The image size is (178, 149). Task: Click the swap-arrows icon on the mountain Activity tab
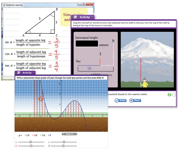(75, 17)
